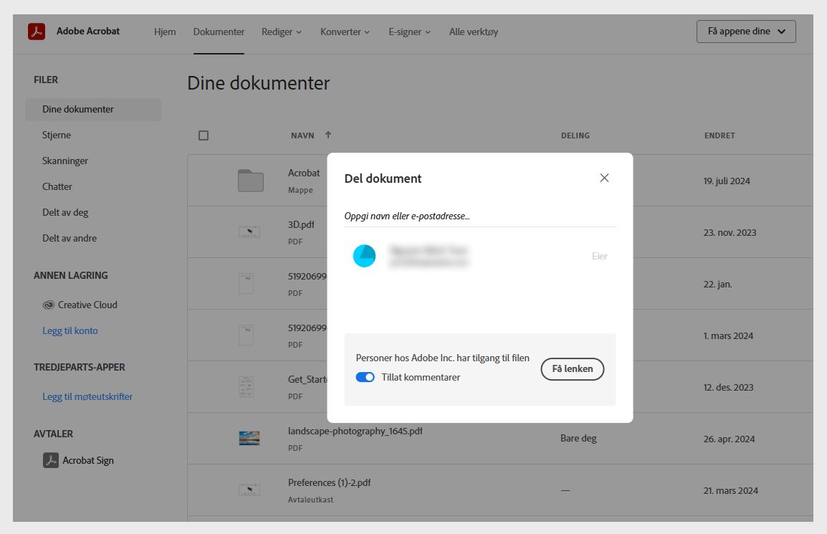Image resolution: width=827 pixels, height=534 pixels.
Task: Open the Rediger dropdown menu
Action: tap(281, 32)
